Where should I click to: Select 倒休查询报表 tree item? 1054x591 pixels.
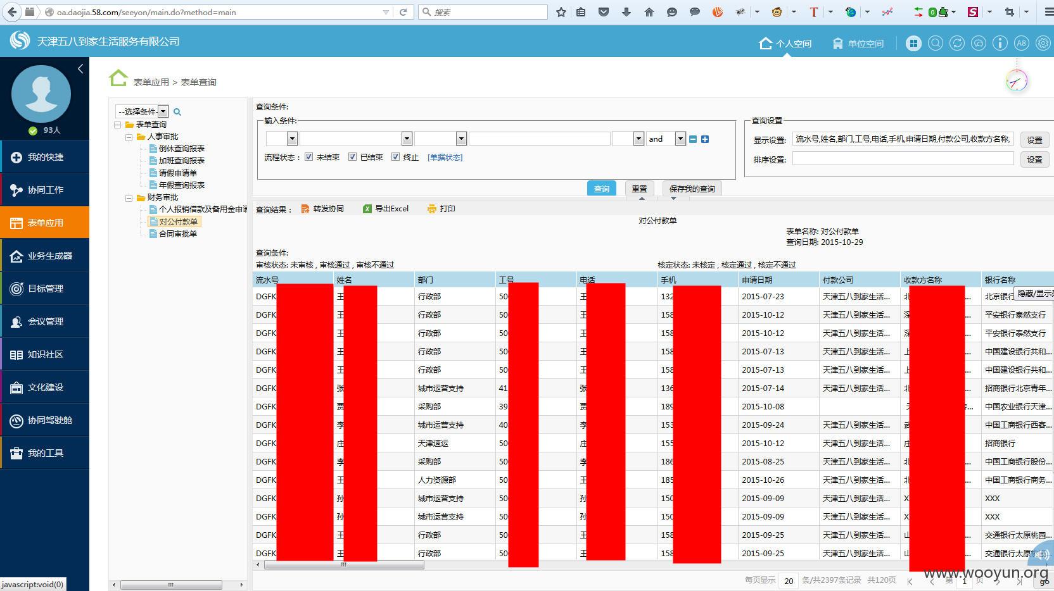(177, 149)
